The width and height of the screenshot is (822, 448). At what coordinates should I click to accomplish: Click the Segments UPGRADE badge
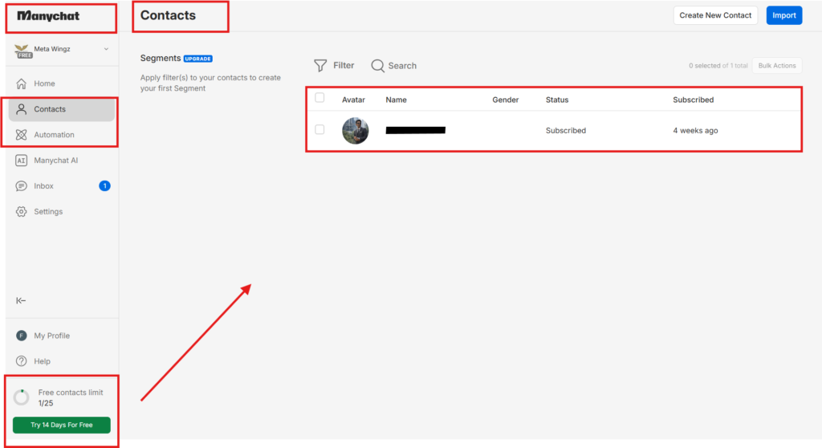pyautogui.click(x=198, y=59)
